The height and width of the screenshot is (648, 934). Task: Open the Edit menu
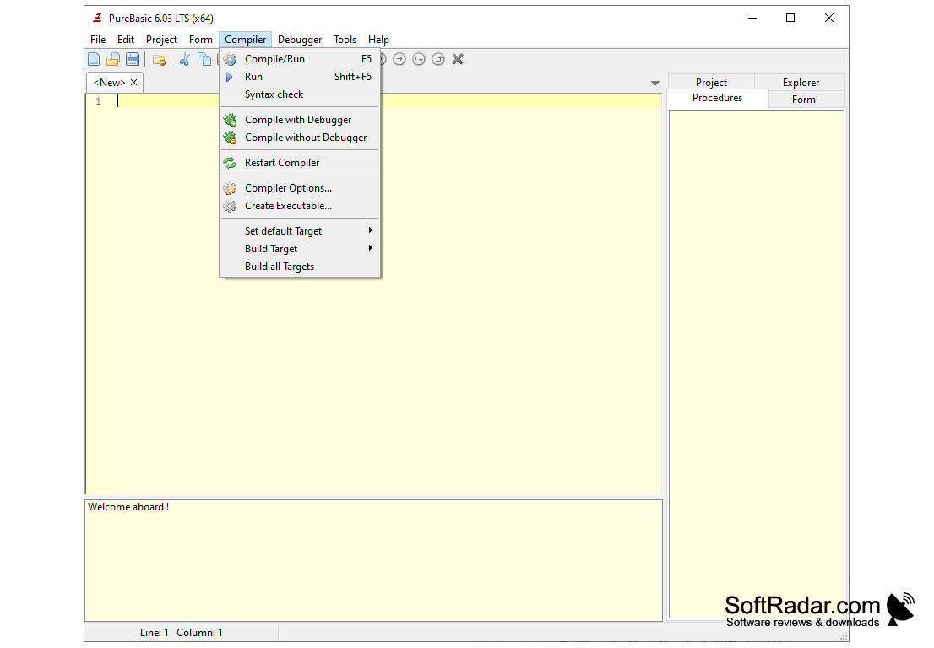(x=126, y=40)
